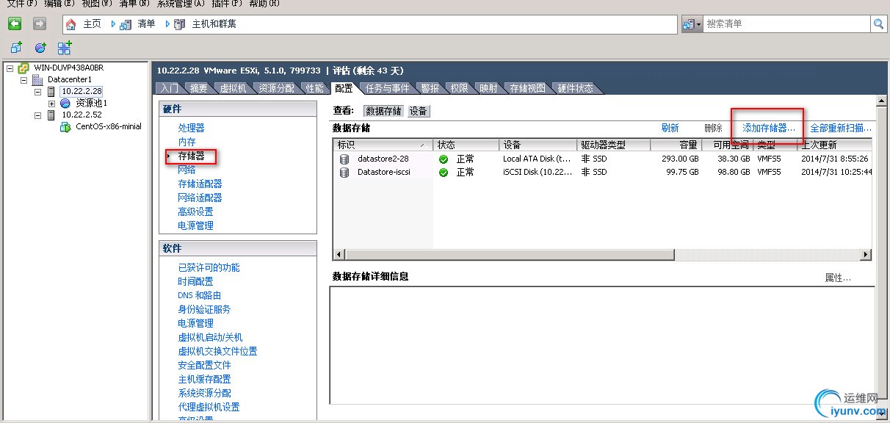The image size is (890, 423).
Task: Click the Local ATA Disk device cell
Action: point(537,159)
